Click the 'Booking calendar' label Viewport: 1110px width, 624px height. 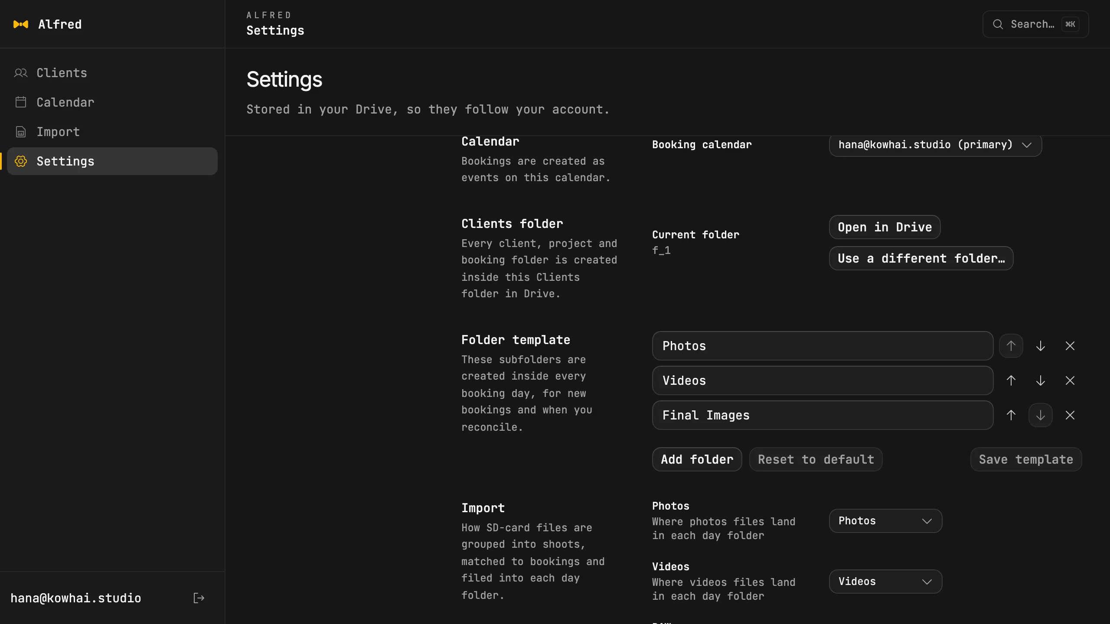point(702,145)
